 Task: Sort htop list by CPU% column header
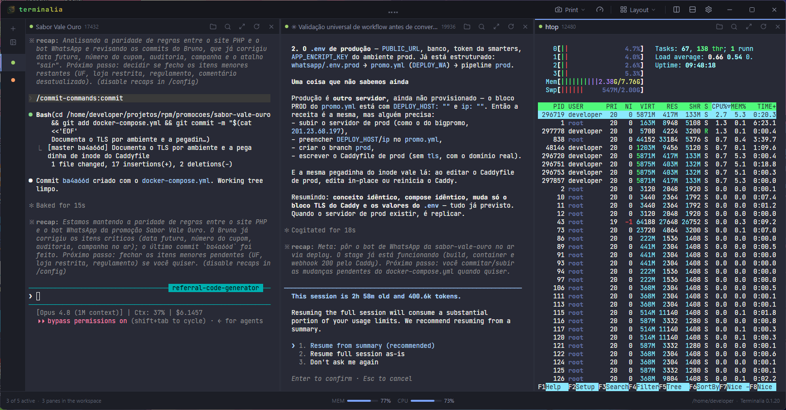(721, 107)
